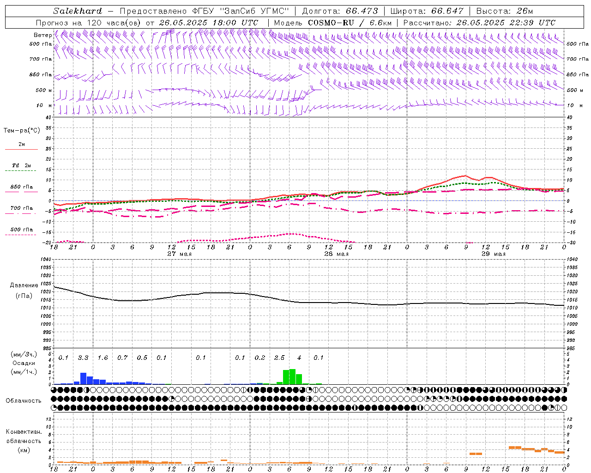Click the Ветер wind panel label
This screenshot has width=591, height=473.
click(x=42, y=35)
